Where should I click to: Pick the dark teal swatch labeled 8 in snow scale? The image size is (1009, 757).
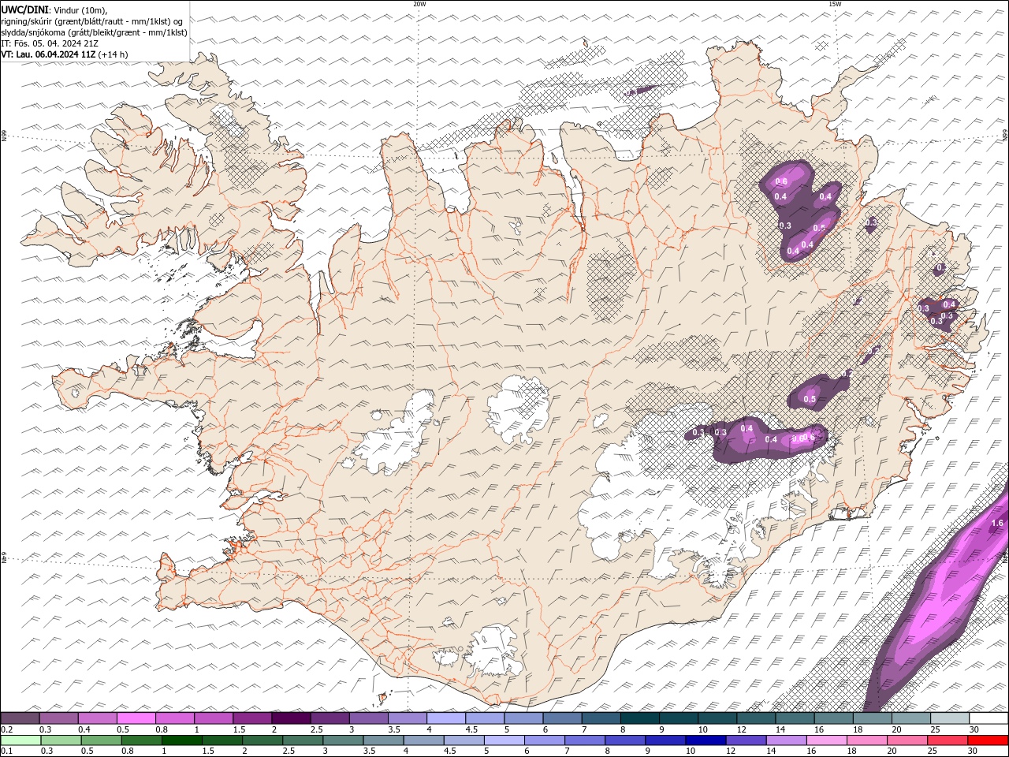(640, 718)
